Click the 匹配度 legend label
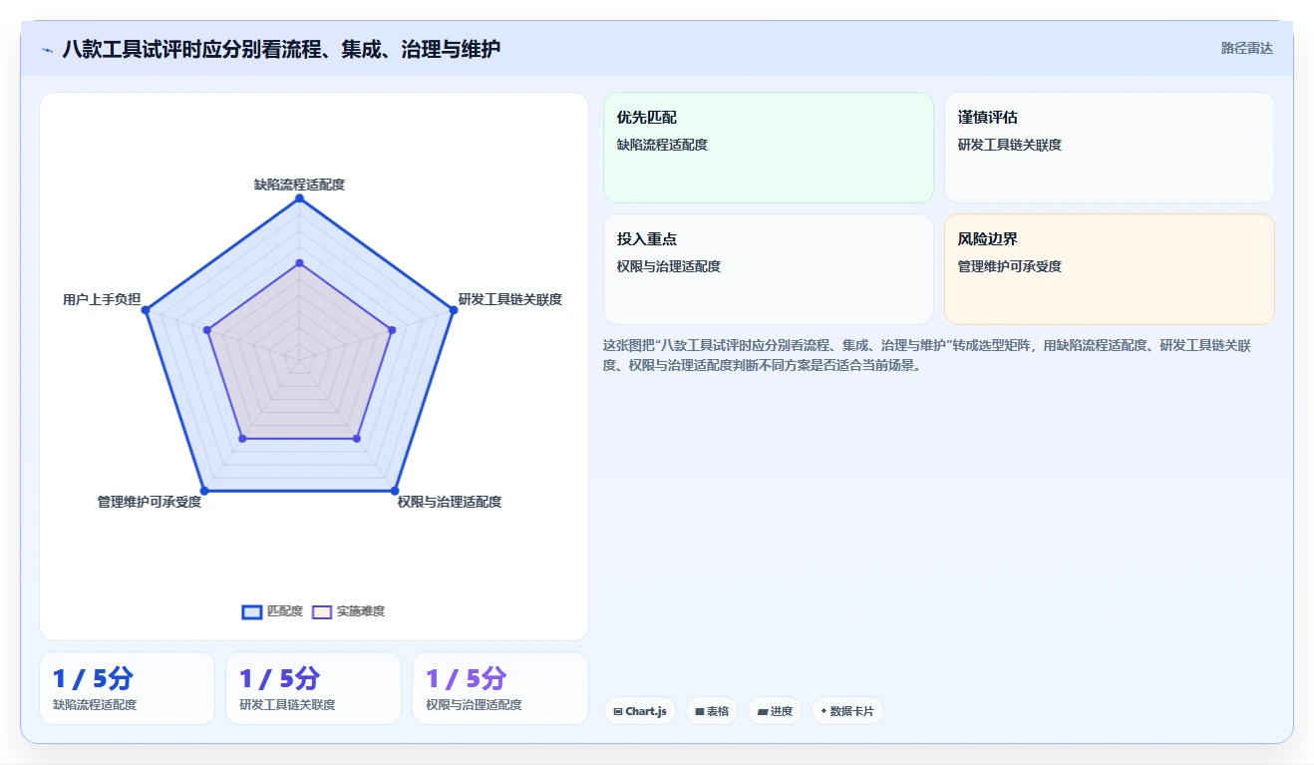Screen dimensions: 1314x765 pyautogui.click(x=285, y=611)
